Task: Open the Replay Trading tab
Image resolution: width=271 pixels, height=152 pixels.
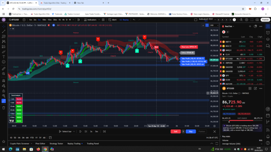Action: 75,143
